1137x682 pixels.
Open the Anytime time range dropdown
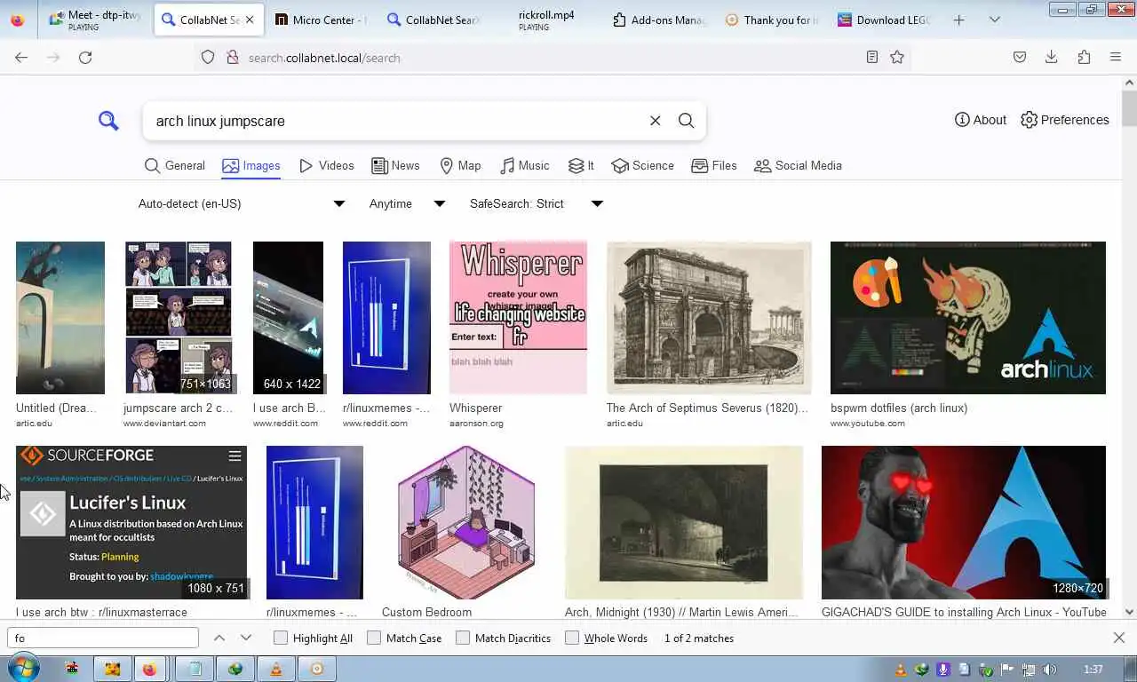click(x=407, y=203)
